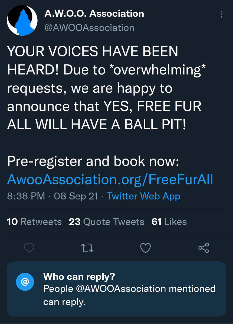Open the A.W.O.O. Association profile avatar
Screen dimensions: 233x324
(x=22, y=21)
